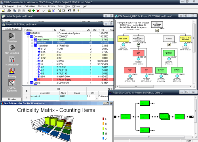This screenshot has width=198, height=142.
Task: Click red E legend swatch in graph
Action: (x=103, y=119)
